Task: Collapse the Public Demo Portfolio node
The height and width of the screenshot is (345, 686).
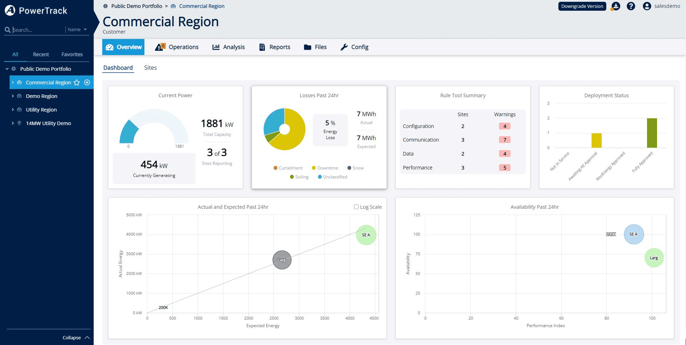Action: tap(6, 69)
